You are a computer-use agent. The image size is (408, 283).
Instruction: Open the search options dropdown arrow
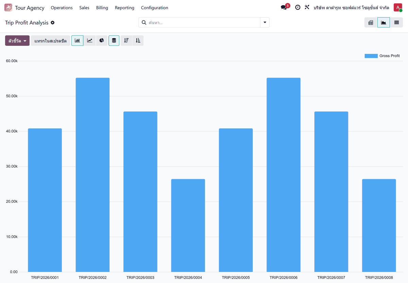click(x=265, y=23)
